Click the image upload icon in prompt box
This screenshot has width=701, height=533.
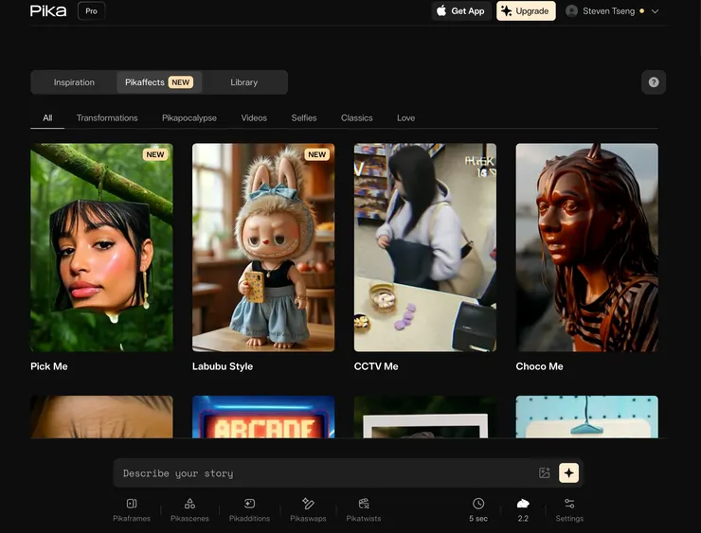[x=545, y=473]
